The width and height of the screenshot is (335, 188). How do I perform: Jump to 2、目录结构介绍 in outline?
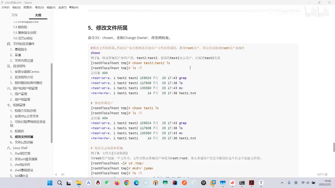click(x=21, y=77)
